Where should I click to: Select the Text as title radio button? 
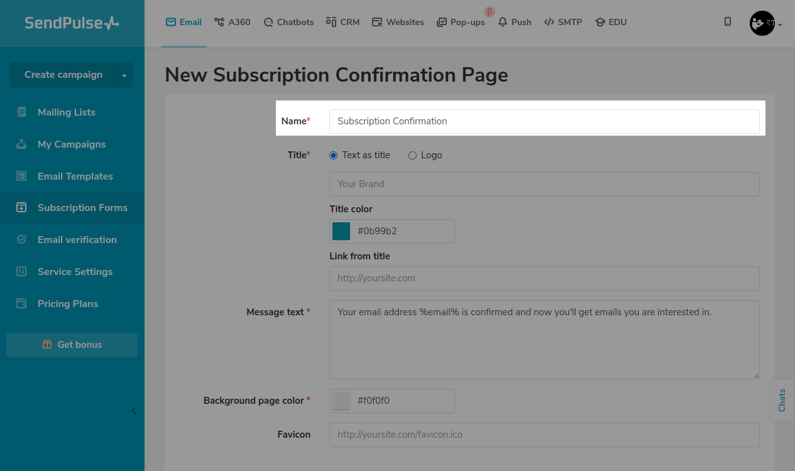(334, 156)
